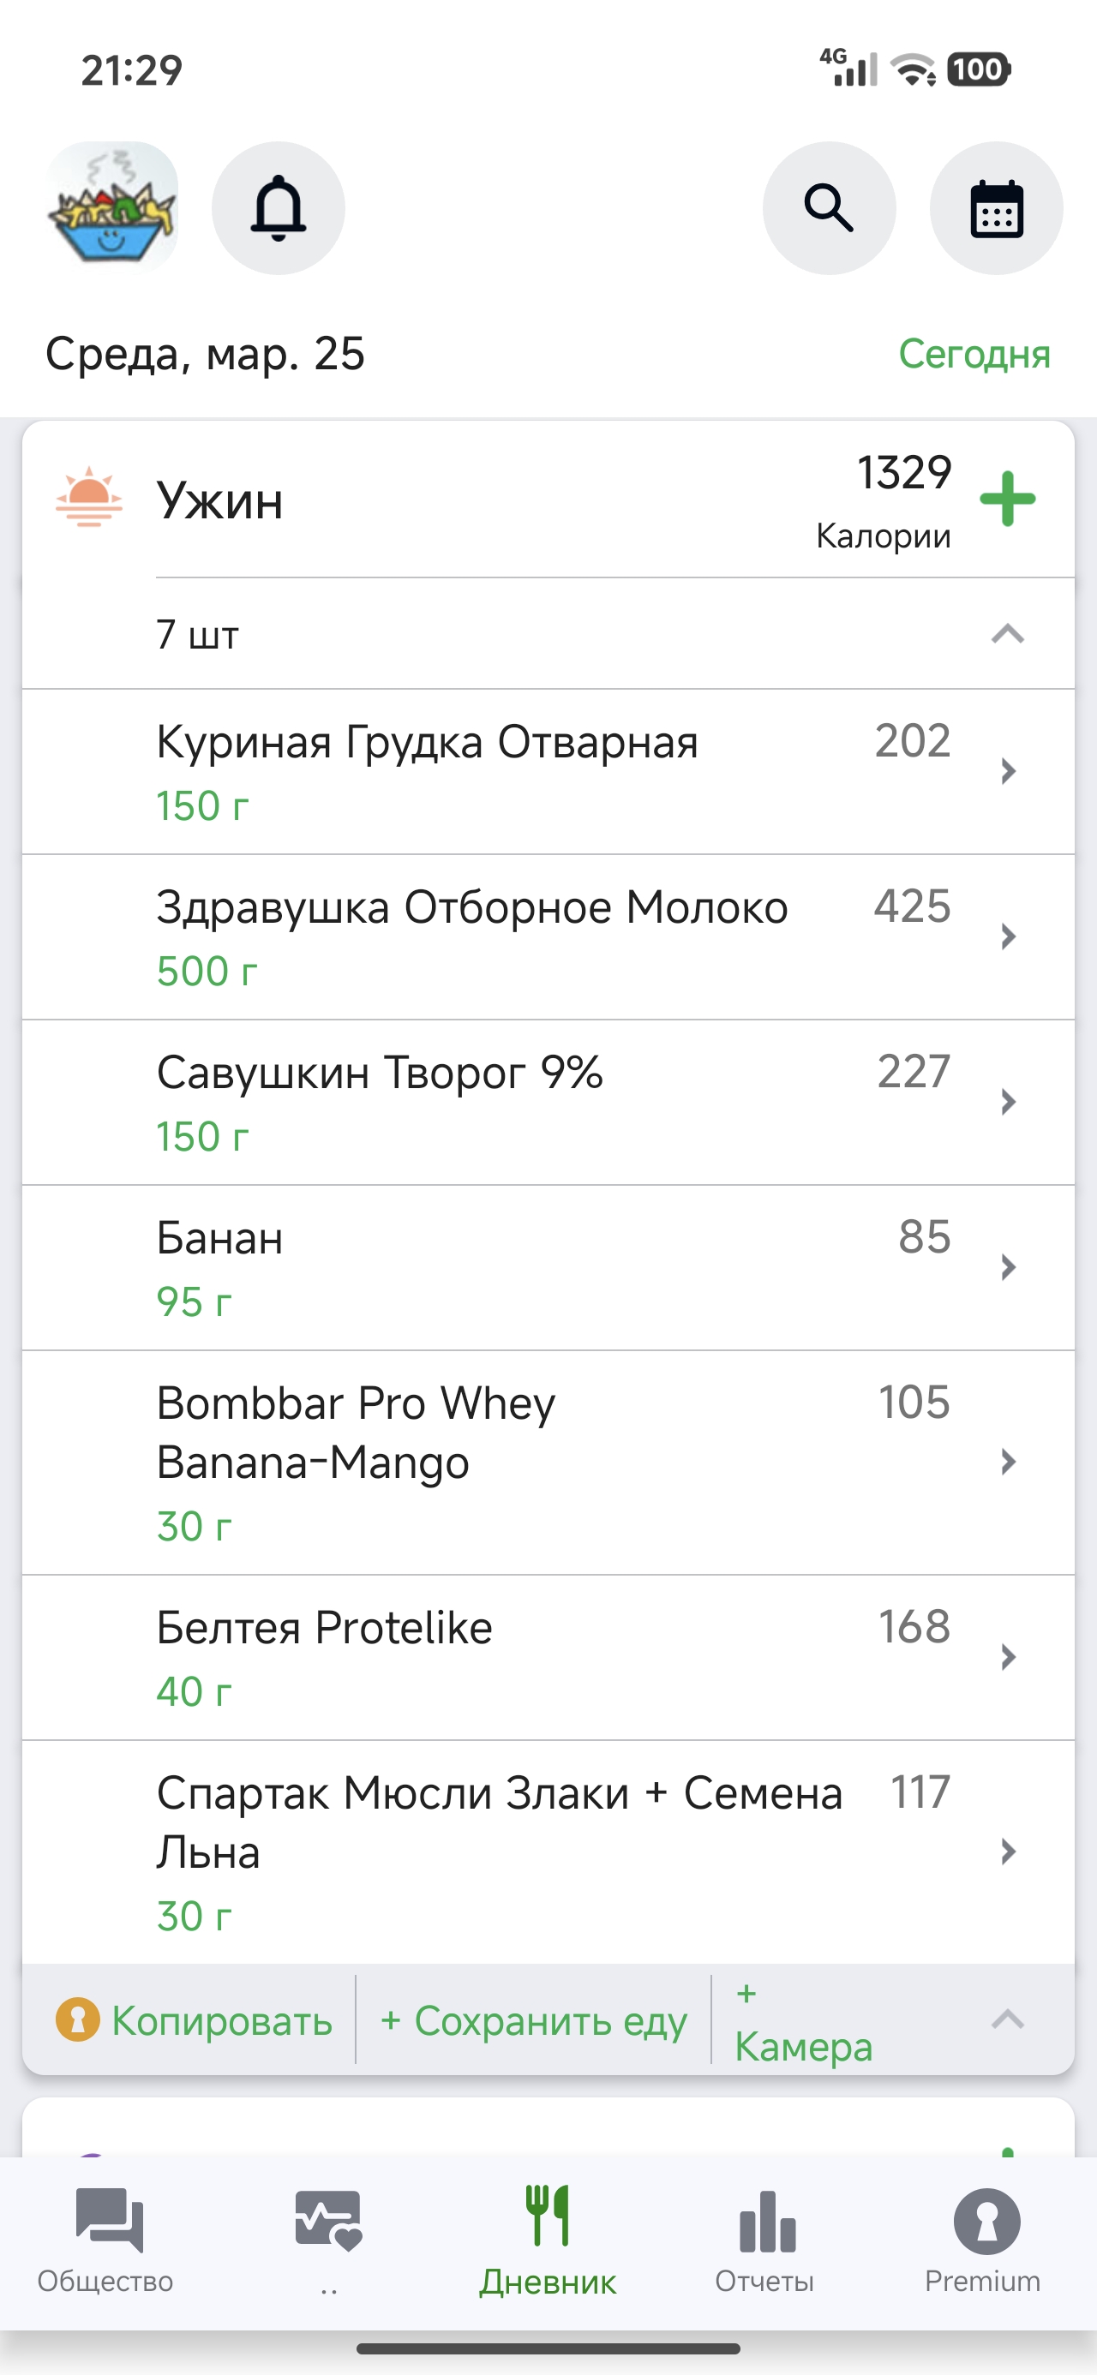Open Bombbar Pro Whey Banana-Mango entry
The image size is (1097, 2375).
tap(548, 1463)
